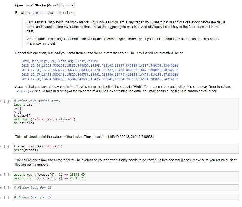The height and width of the screenshot is (207, 242).
Task: Click the assert line checking 15340.69
Action: (x=49, y=175)
